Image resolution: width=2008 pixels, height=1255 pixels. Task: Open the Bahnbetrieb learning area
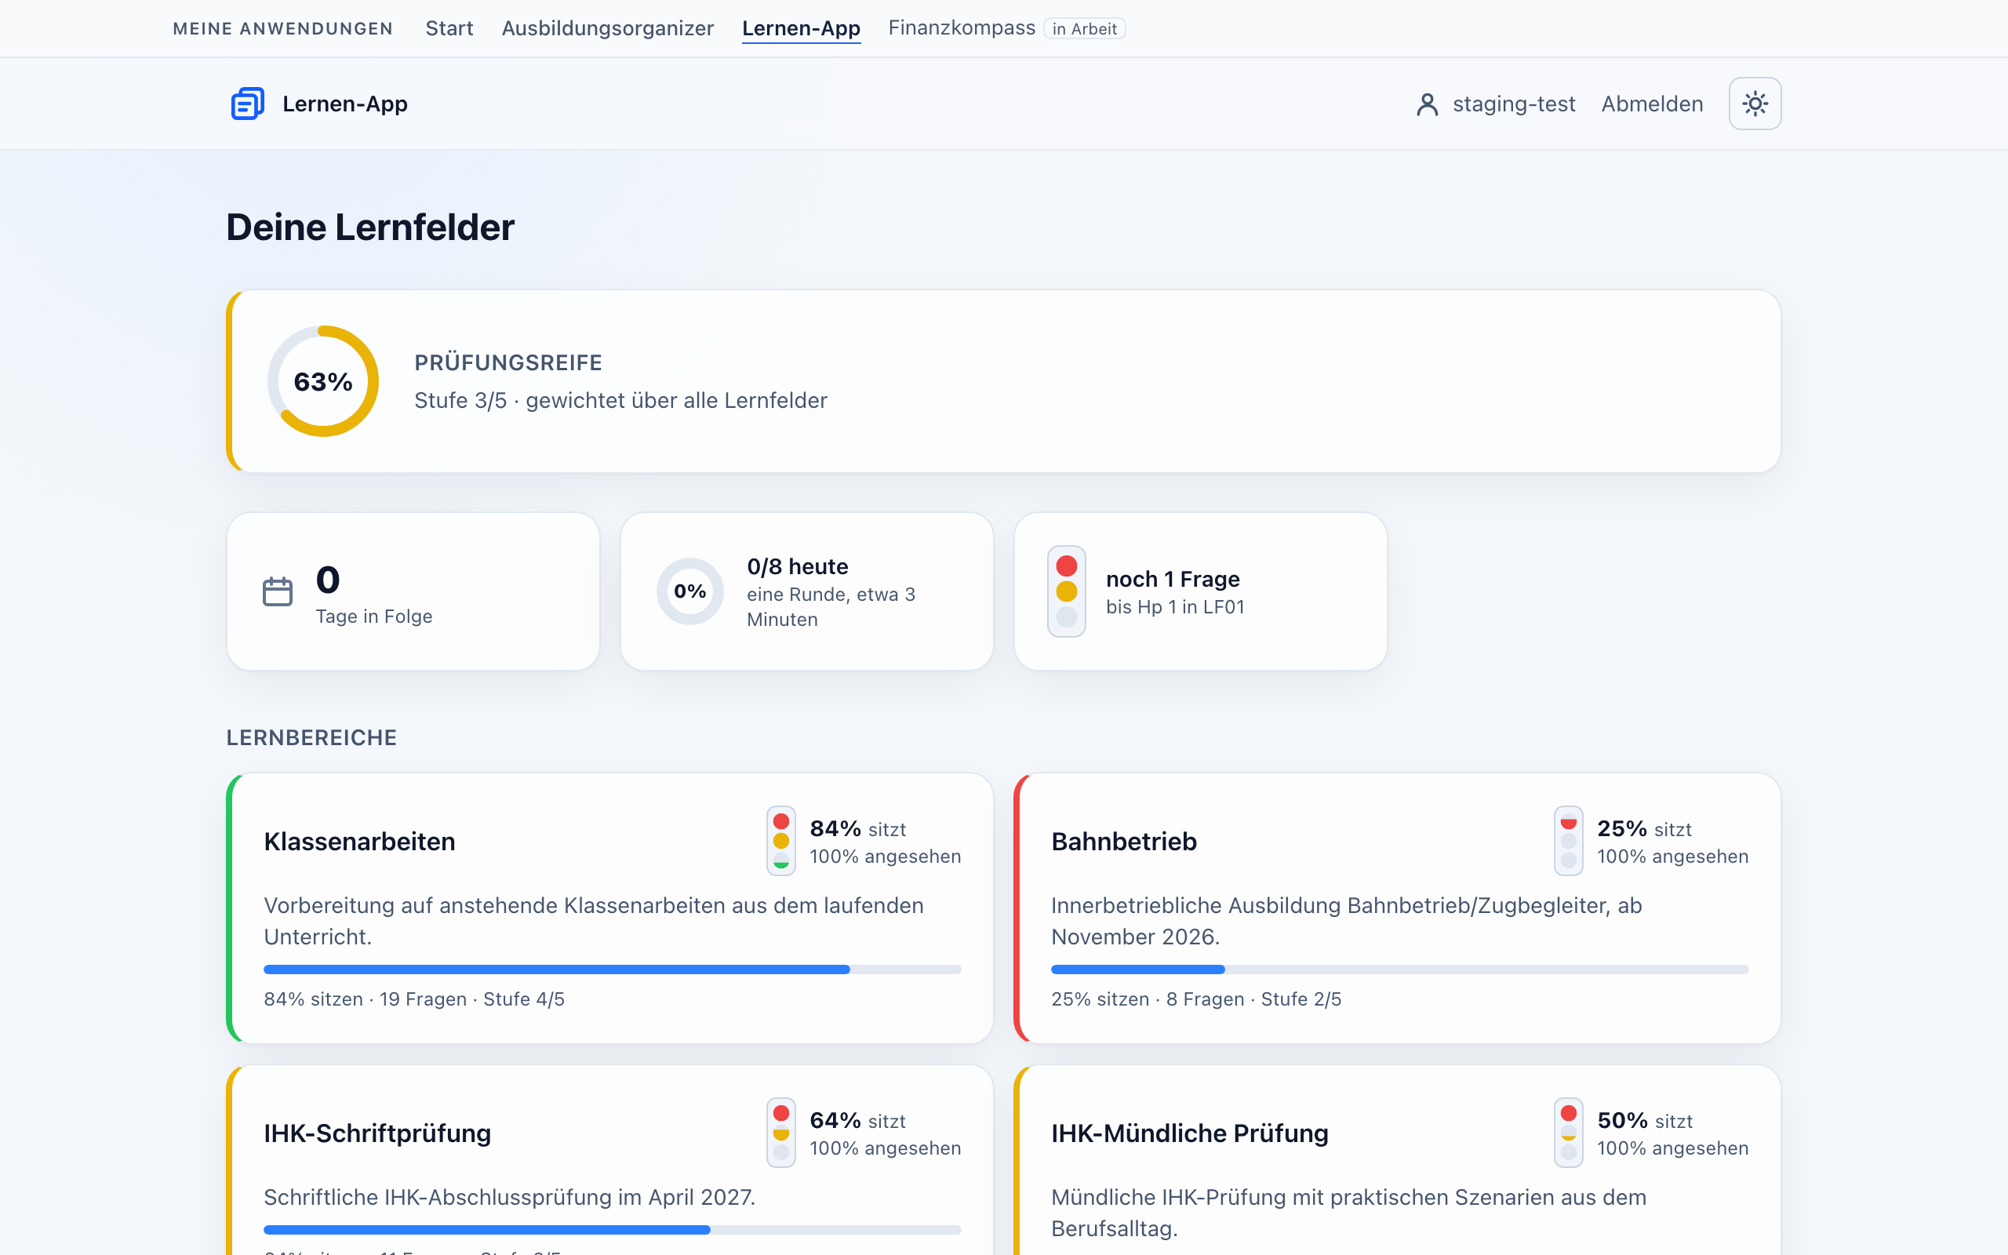pos(1397,908)
